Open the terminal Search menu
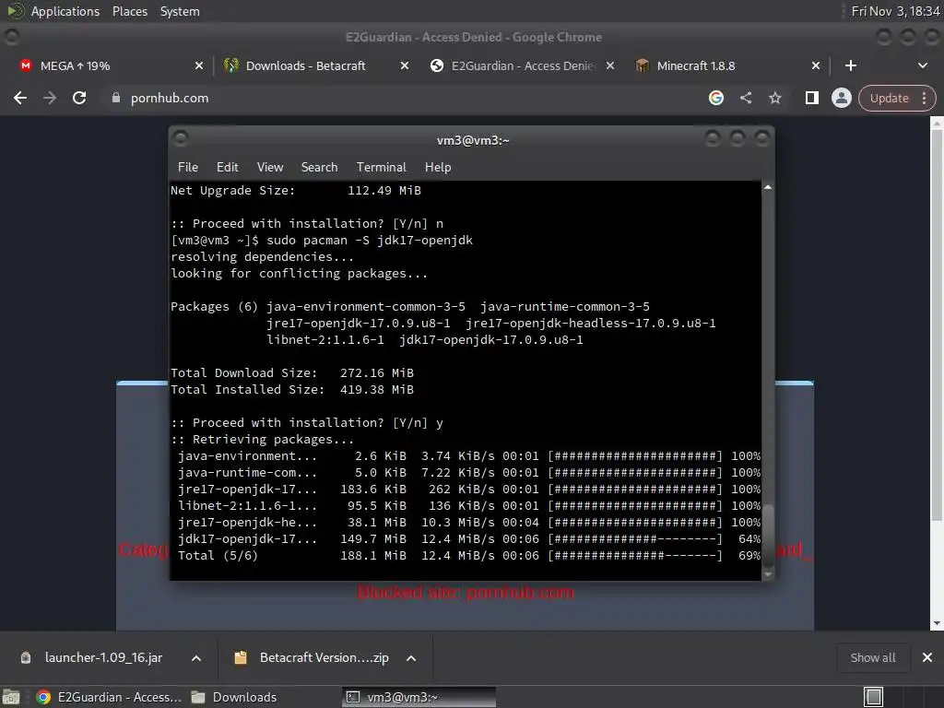The width and height of the screenshot is (944, 708). pyautogui.click(x=319, y=168)
